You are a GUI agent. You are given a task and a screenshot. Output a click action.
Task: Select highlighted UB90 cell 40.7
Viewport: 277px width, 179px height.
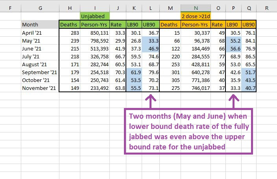pos(249,88)
